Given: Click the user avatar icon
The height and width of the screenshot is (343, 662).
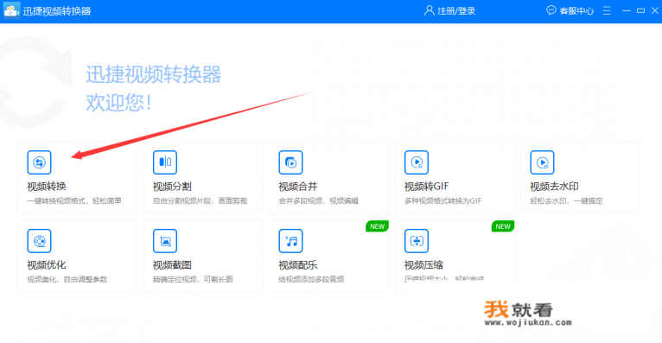Looking at the screenshot, I should click(x=429, y=10).
